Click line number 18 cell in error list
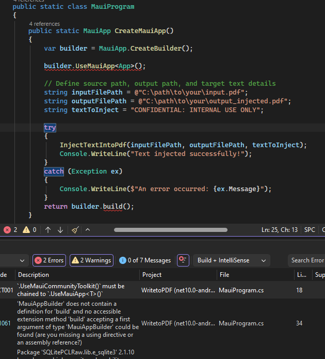This screenshot has width=325, height=359. [x=299, y=290]
